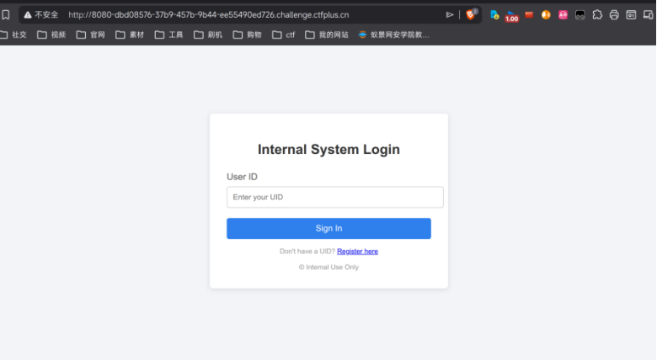Click the extension icon with the 1.00 badge
The width and height of the screenshot is (657, 361).
[x=511, y=15]
